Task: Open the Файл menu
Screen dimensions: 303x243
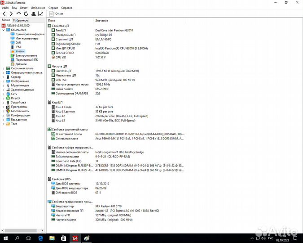Action: coord(5,8)
